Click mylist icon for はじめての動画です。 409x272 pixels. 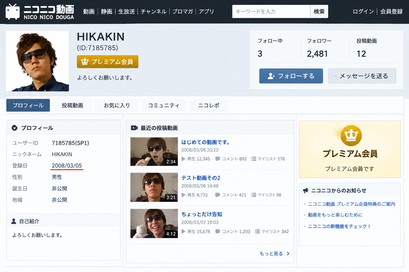[254, 159]
